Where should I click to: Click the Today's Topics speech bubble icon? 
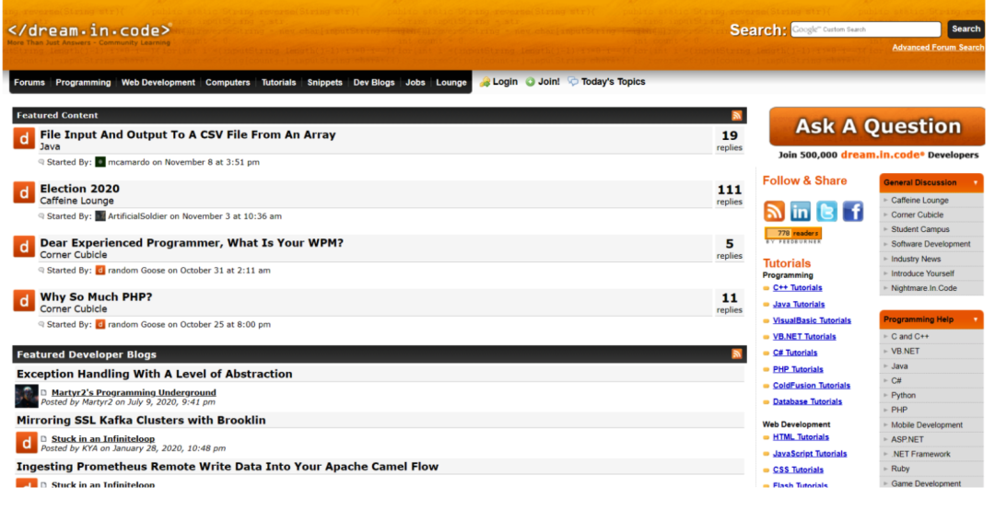(x=573, y=81)
